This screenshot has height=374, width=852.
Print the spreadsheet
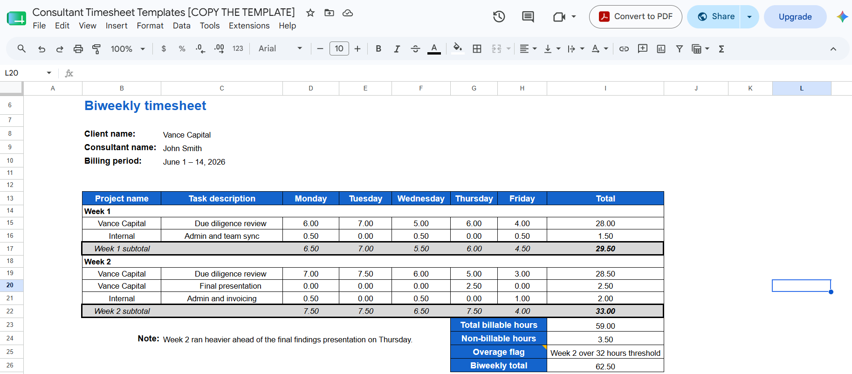(x=78, y=48)
